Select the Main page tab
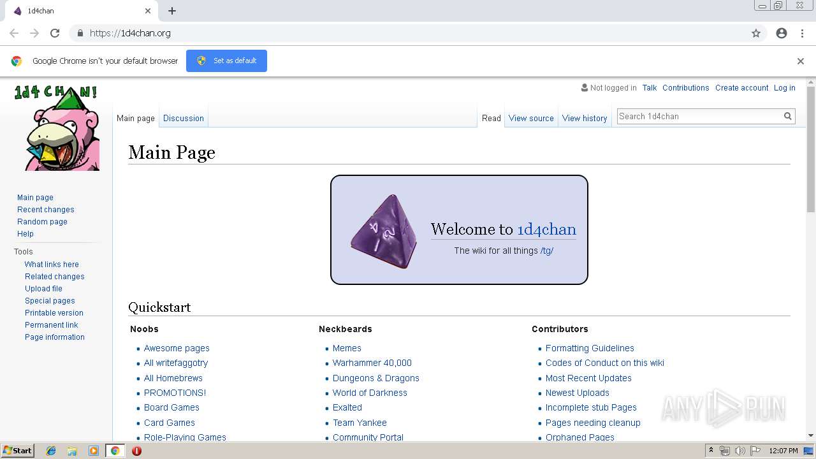816x459 pixels. (x=136, y=118)
